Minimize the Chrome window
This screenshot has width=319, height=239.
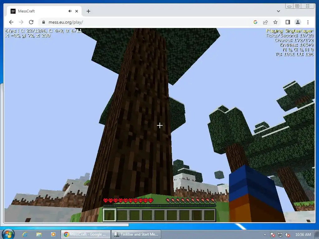[x=289, y=6]
